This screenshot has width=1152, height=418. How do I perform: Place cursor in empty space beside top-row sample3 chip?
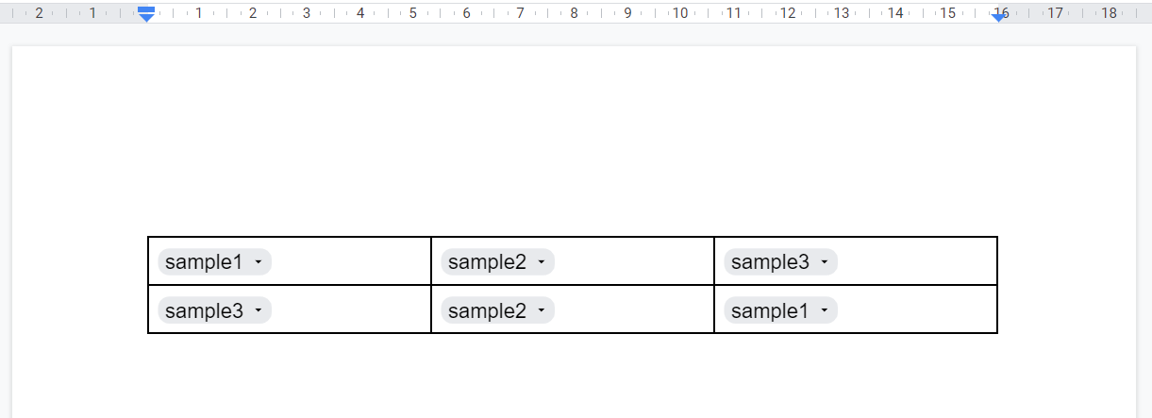click(x=915, y=261)
